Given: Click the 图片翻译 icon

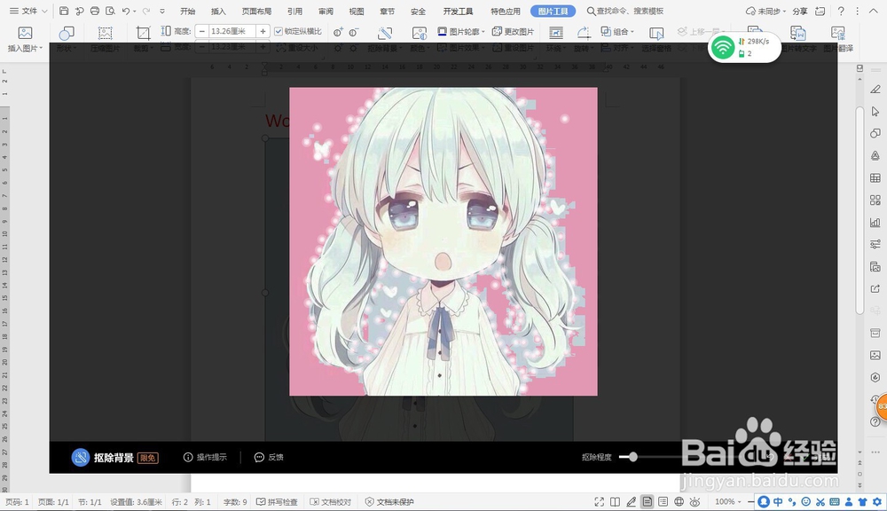Looking at the screenshot, I should click(838, 34).
